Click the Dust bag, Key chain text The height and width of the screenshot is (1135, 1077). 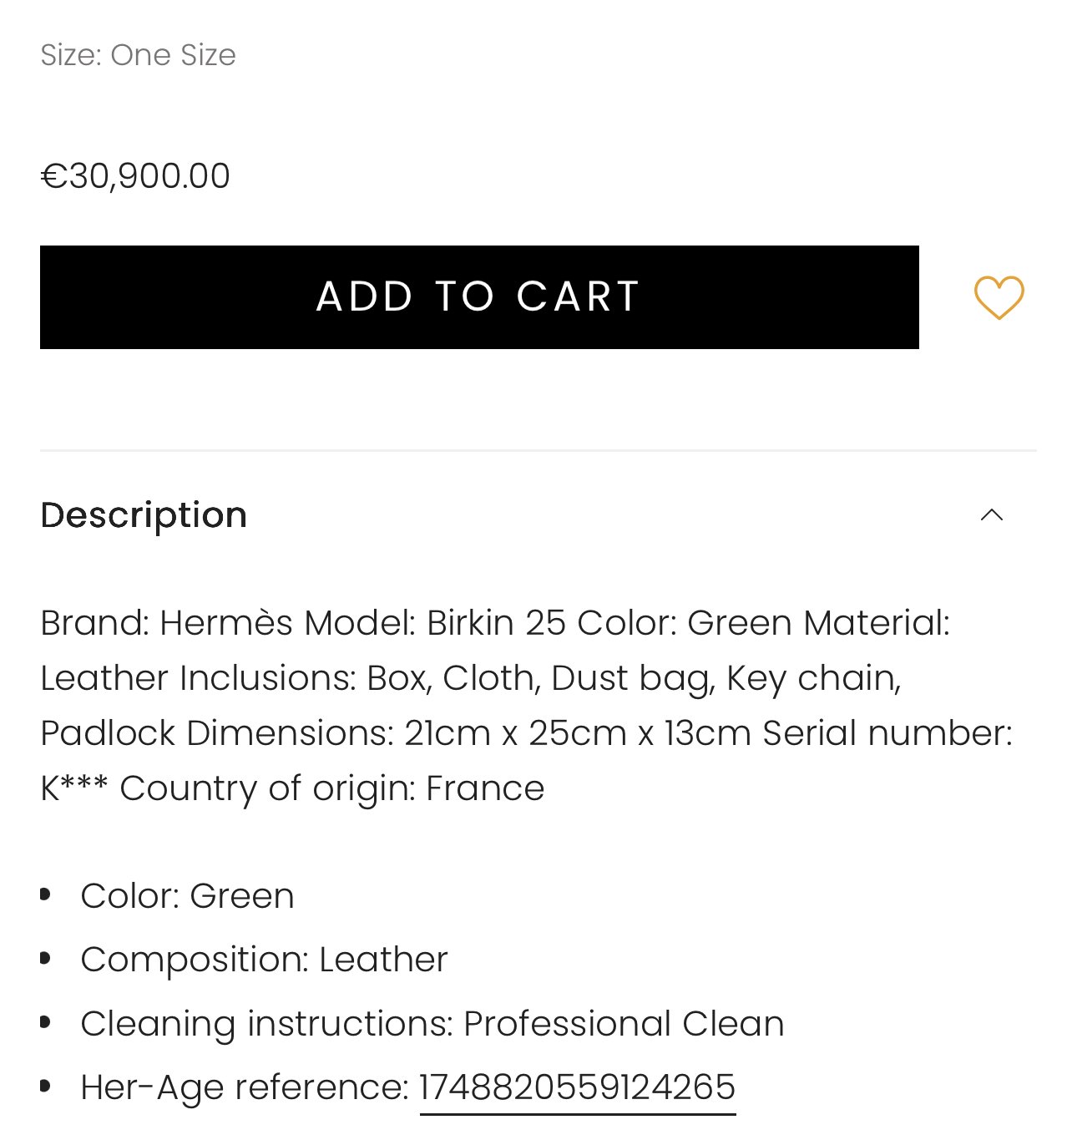[726, 678]
